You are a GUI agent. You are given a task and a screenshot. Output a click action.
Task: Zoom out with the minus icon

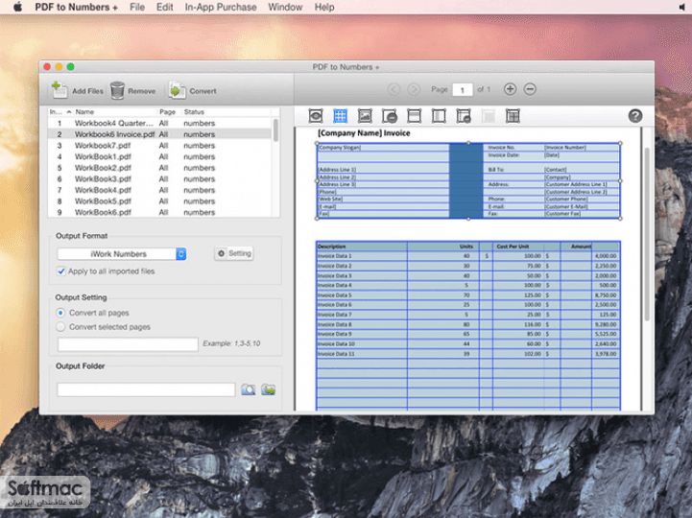point(530,89)
